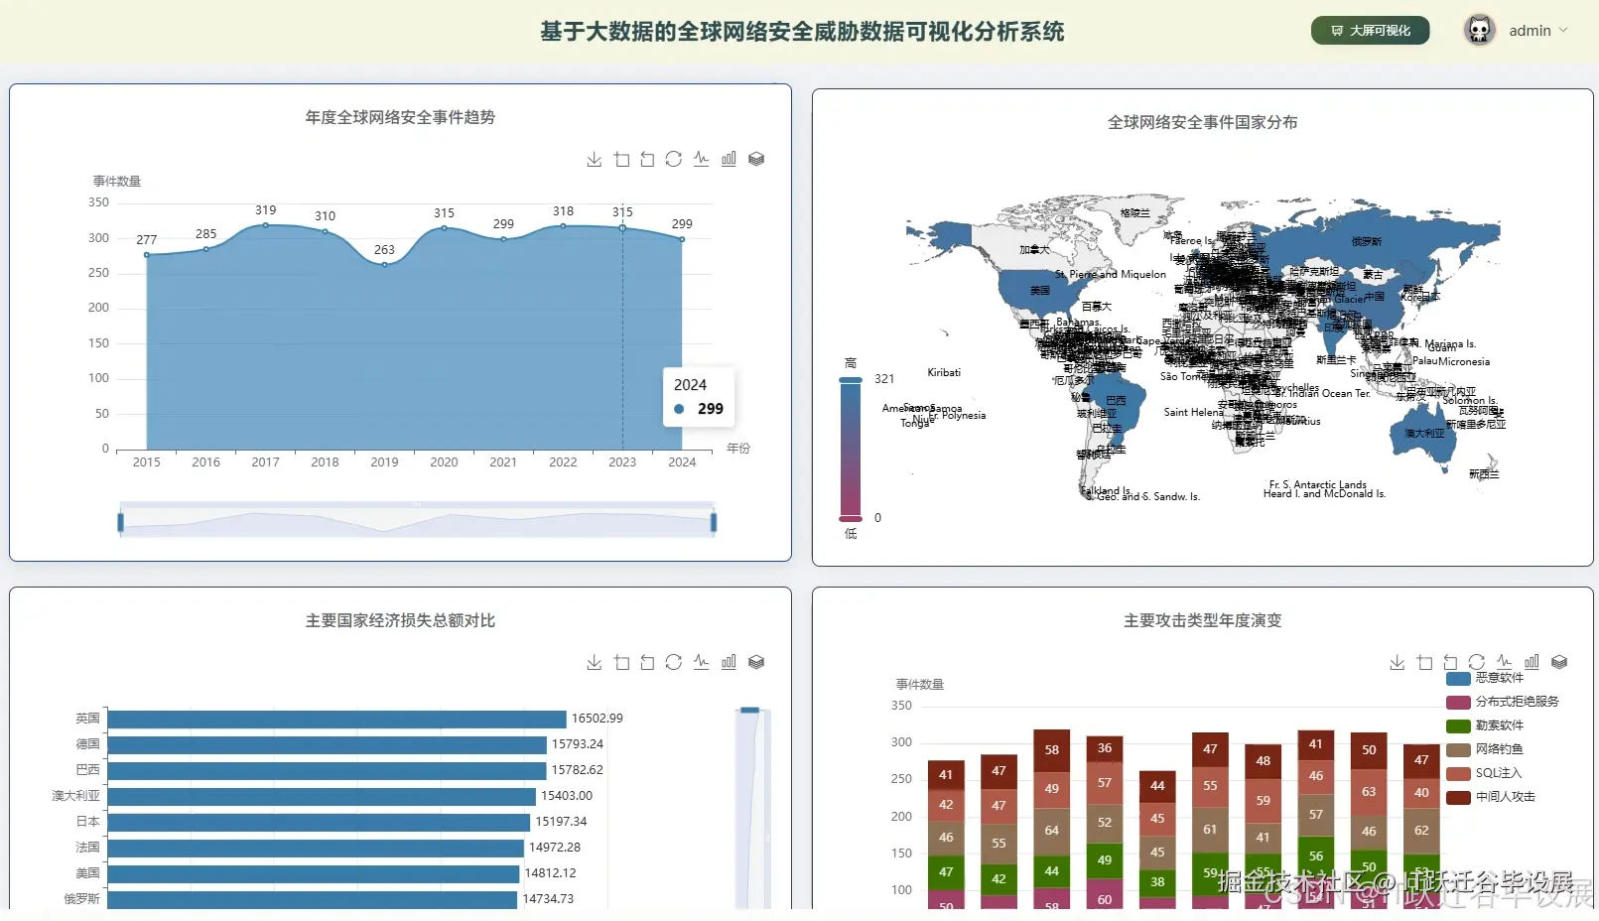Image resolution: width=1599 pixels, height=921 pixels.
Task: Click 加拿大 on the world map
Action: (1034, 250)
